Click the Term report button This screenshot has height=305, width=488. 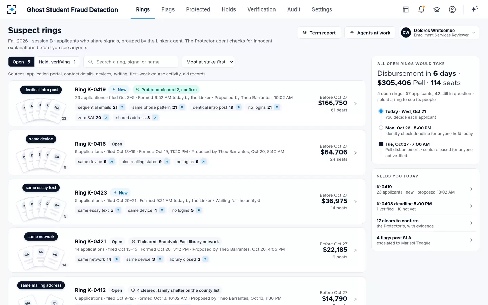click(319, 33)
